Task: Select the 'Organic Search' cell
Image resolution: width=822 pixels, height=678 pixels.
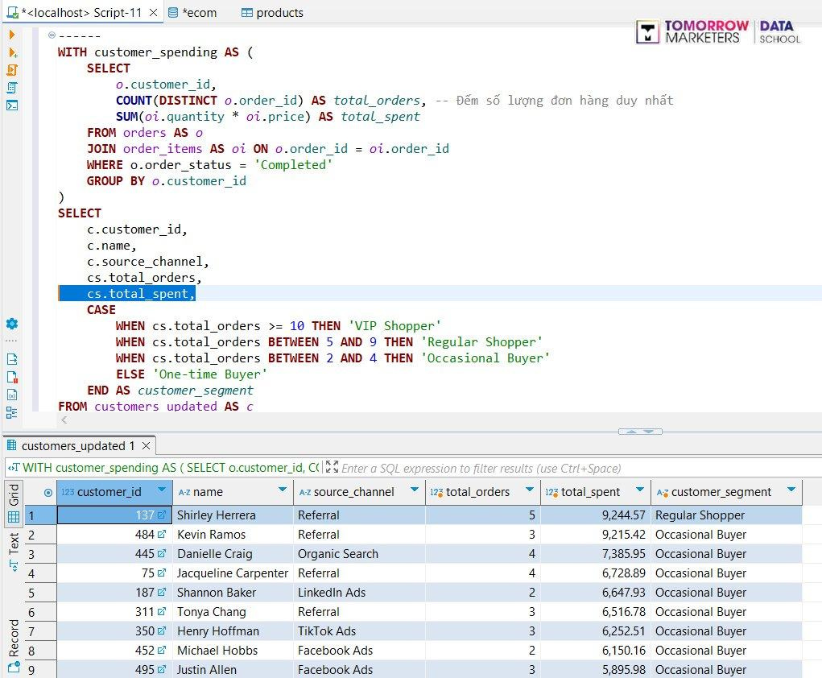Action: click(359, 554)
